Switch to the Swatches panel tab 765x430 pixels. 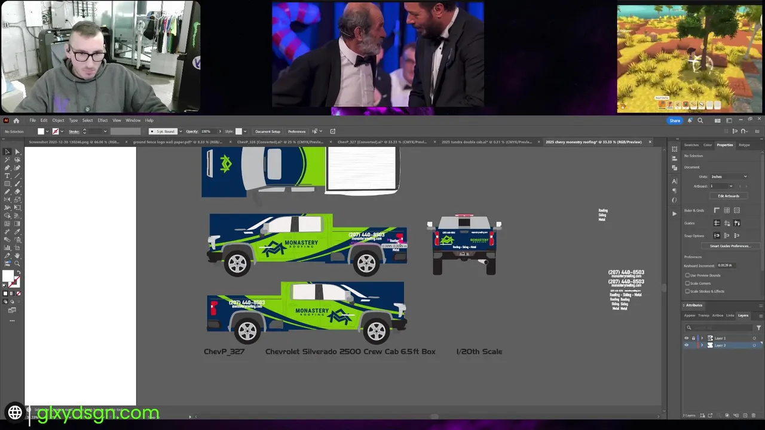point(691,145)
